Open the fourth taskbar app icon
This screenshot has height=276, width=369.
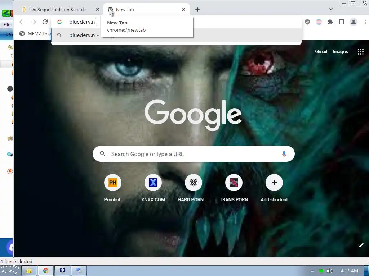(79, 271)
